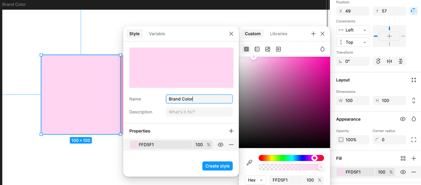Close the Style creation dialog
This screenshot has width=421, height=185.
(x=231, y=34)
